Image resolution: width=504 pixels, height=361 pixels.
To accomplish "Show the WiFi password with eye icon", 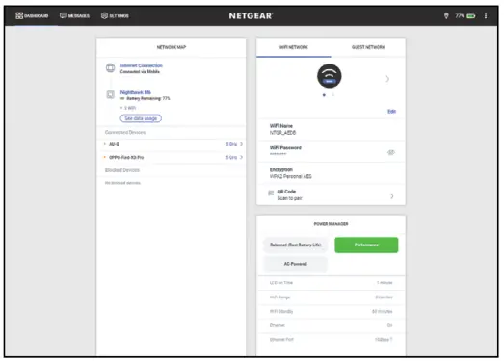I will (x=391, y=152).
